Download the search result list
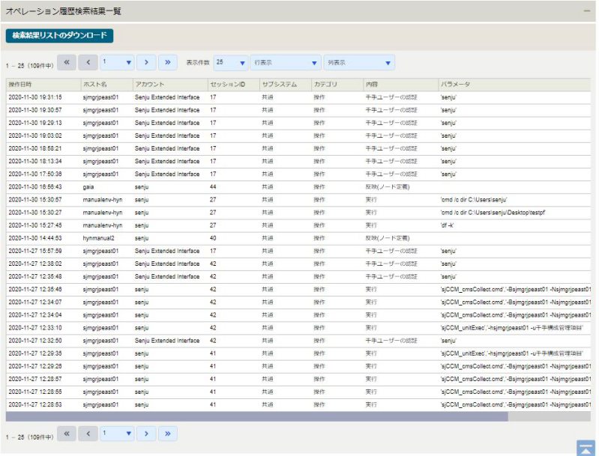The image size is (599, 456). (x=59, y=35)
